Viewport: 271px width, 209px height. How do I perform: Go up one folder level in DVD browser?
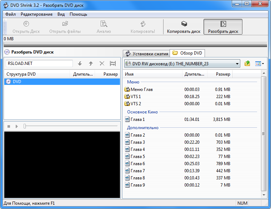(247, 63)
